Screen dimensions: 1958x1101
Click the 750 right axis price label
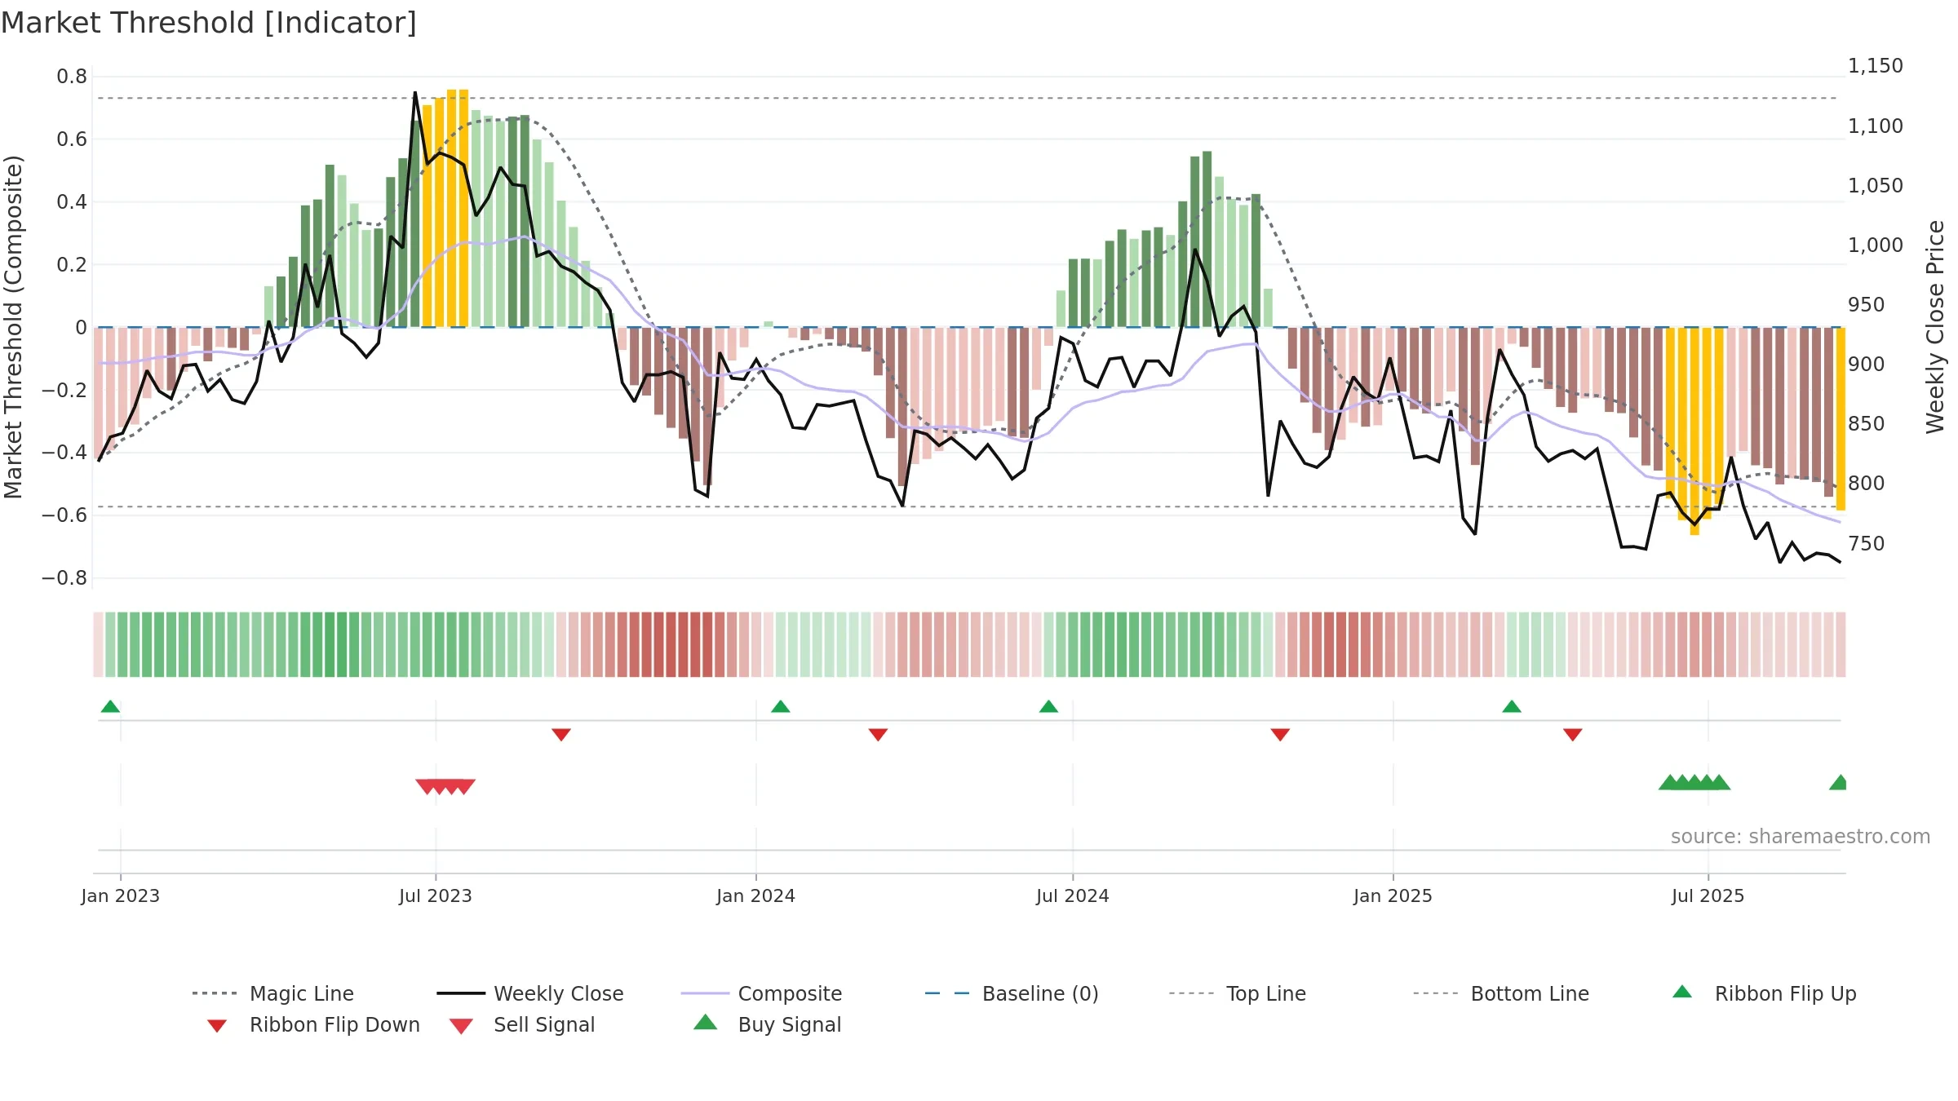click(1867, 543)
